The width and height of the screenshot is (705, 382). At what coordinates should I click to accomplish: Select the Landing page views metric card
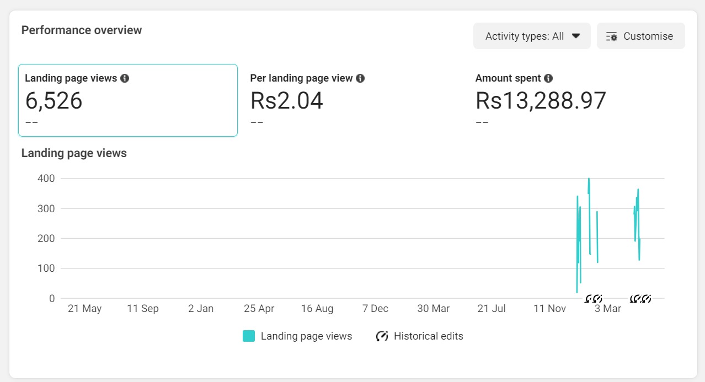pos(128,100)
